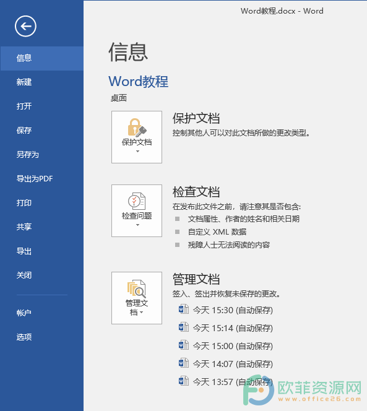Click the 文档属性、作者的姓名和相关日期 list item
367x411 pixels.
coord(243,218)
